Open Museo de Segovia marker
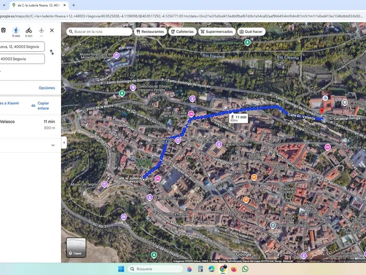The width and height of the screenshot is (366, 275). [x=104, y=185]
